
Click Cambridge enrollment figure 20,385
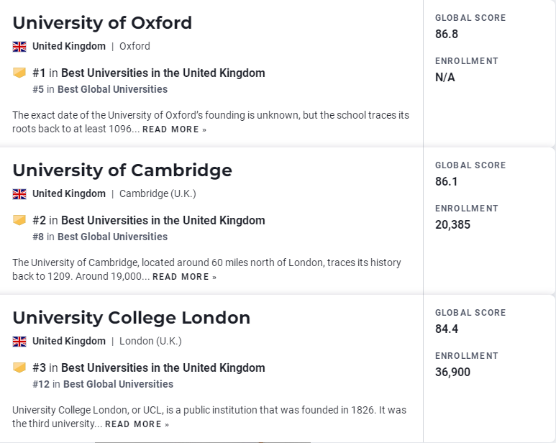coord(452,224)
